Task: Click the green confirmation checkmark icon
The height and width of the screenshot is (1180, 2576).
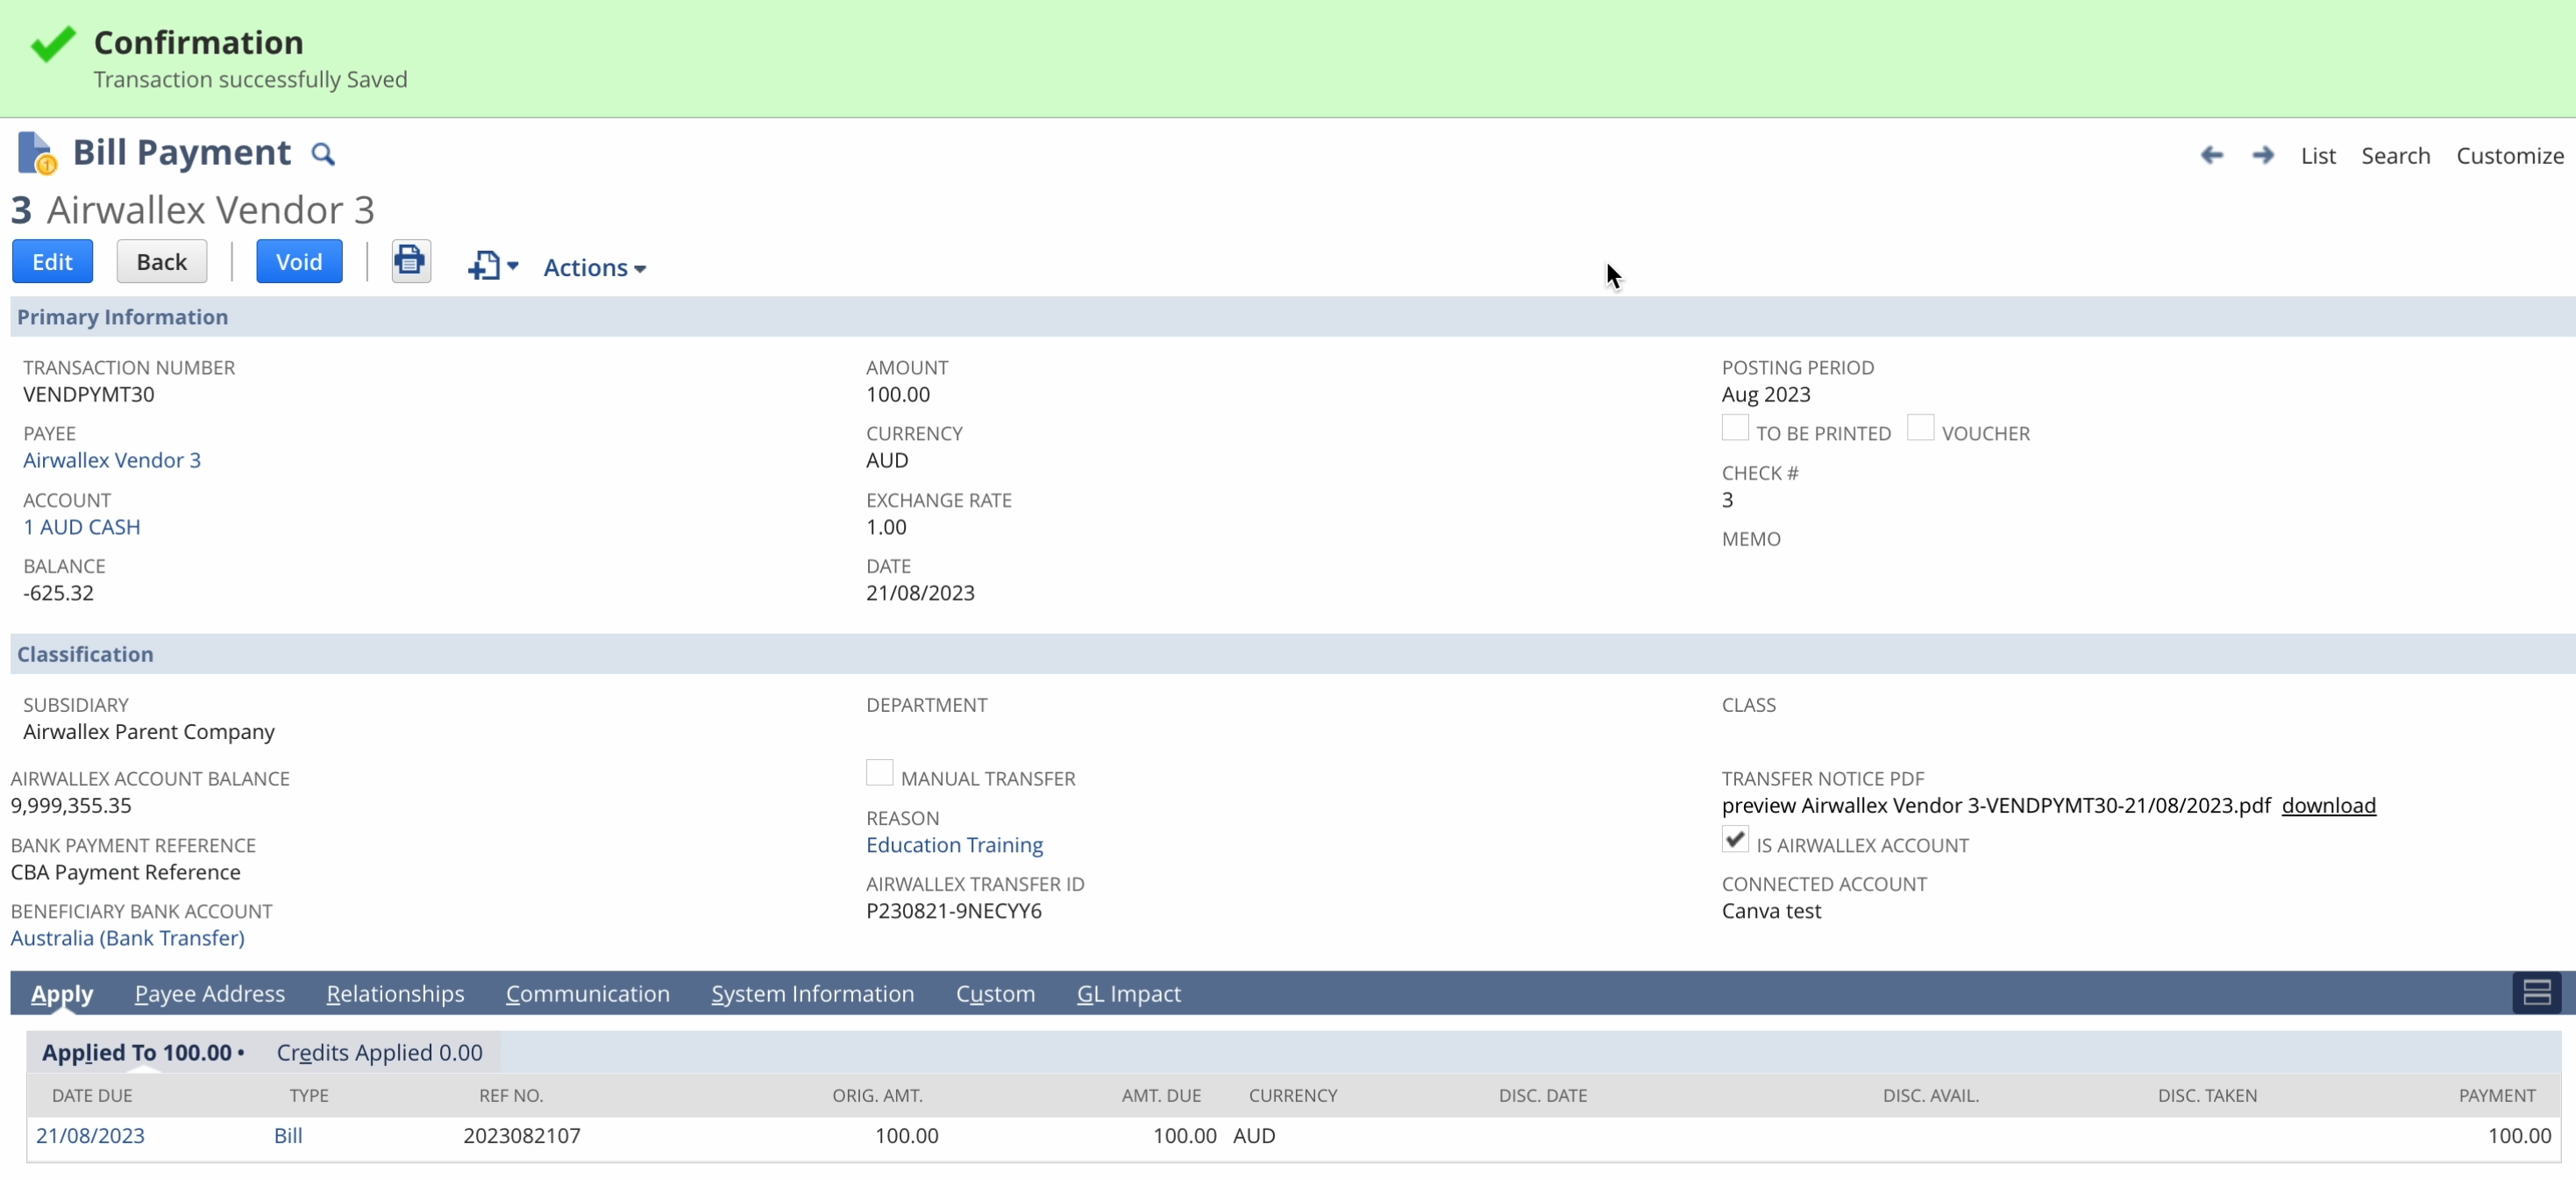Action: pos(53,43)
